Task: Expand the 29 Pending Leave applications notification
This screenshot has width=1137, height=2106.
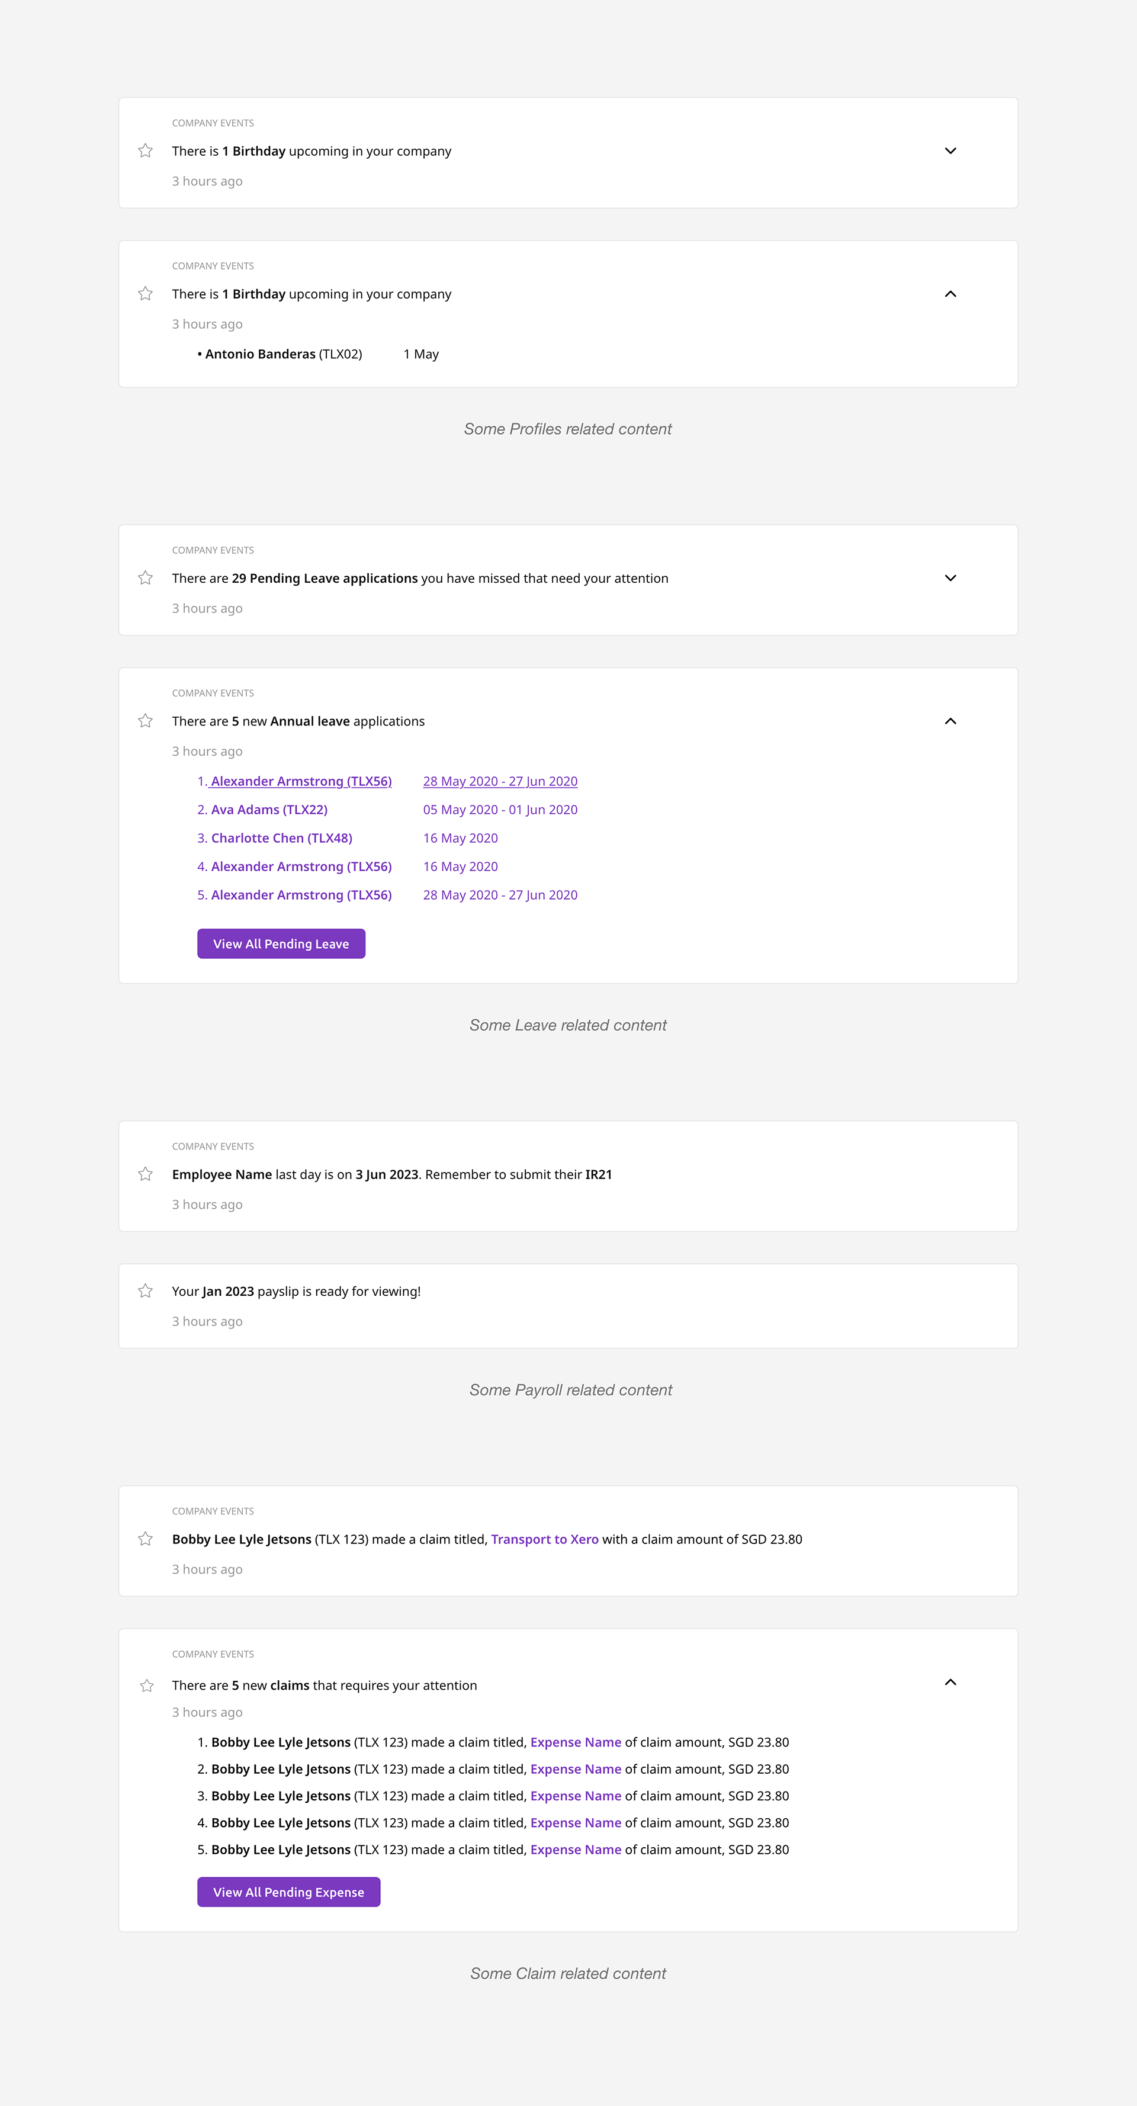Action: (950, 578)
